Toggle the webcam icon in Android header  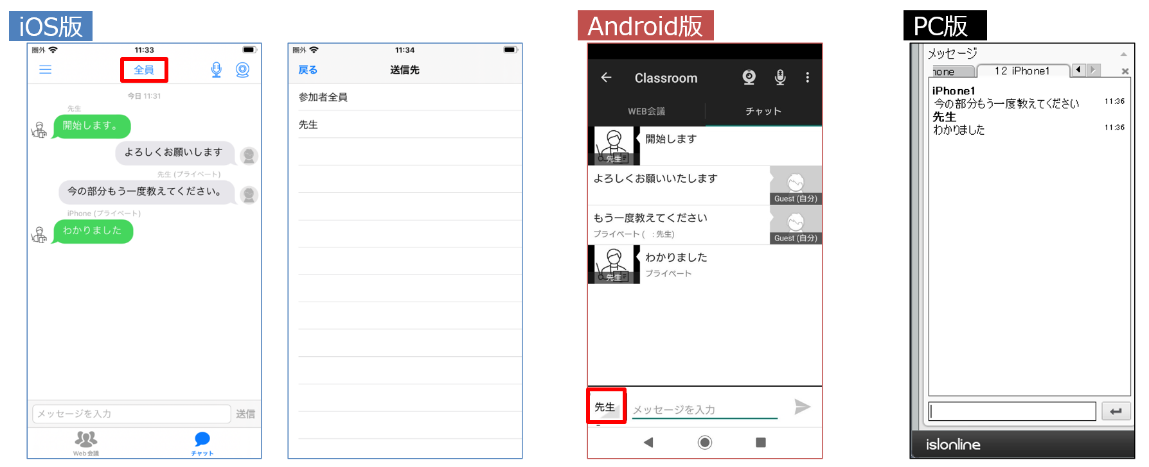(749, 78)
